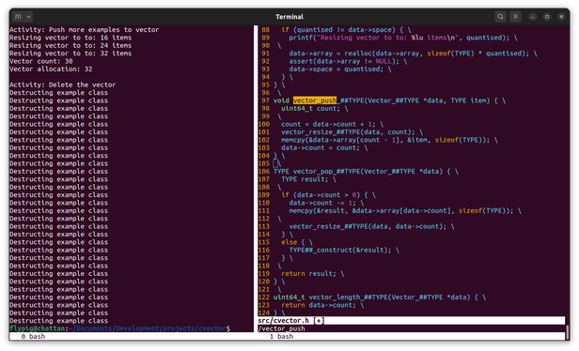579x351 pixels.
Task: Click 'return data->count;' on line 123
Action: click(x=319, y=305)
